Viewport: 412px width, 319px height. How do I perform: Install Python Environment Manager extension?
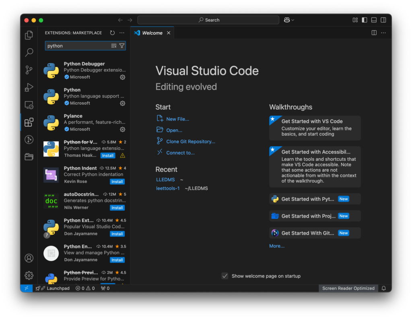[117, 260]
